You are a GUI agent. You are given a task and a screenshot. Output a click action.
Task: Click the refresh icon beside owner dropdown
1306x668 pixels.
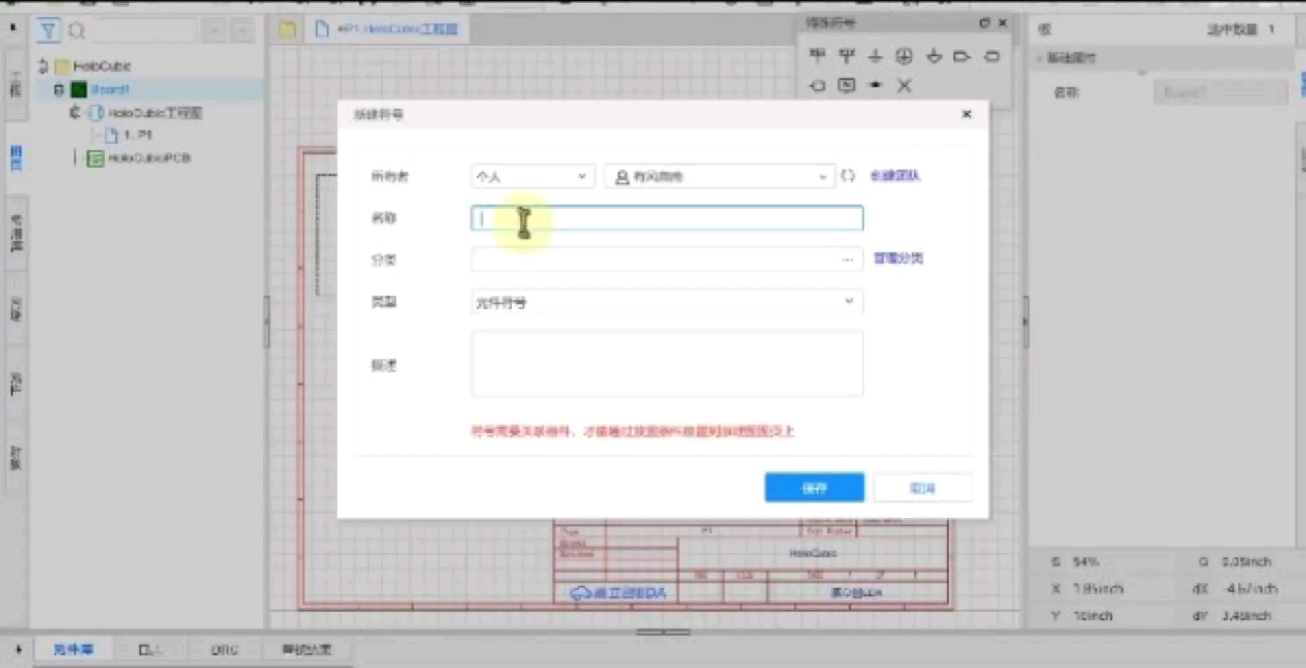[x=848, y=176]
